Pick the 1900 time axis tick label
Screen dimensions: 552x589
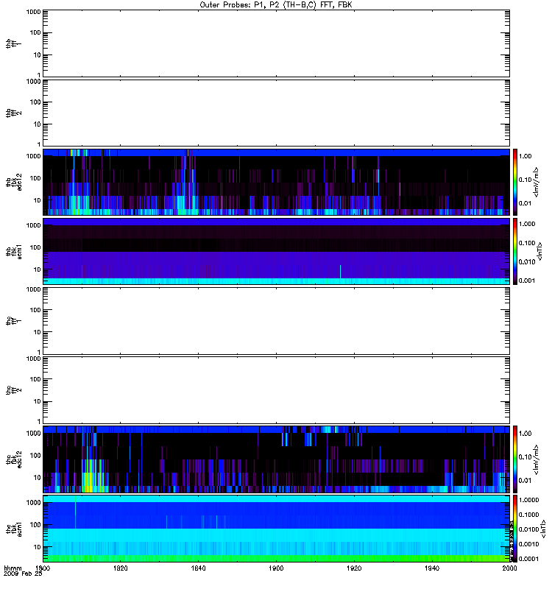point(276,568)
